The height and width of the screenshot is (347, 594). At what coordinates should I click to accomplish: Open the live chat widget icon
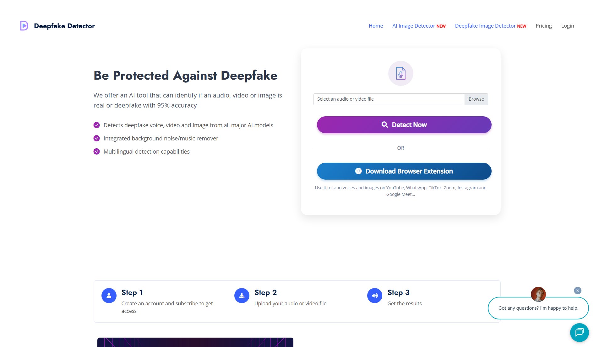(579, 332)
